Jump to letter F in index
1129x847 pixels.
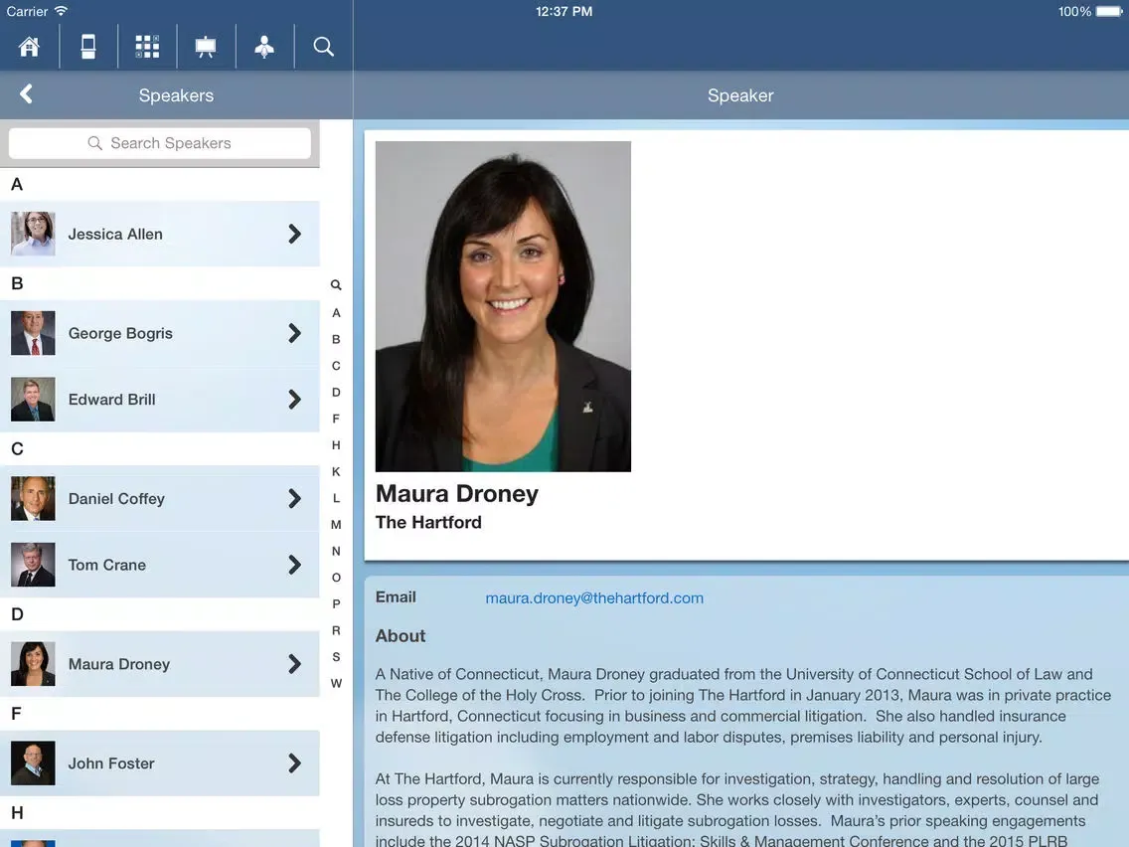pyautogui.click(x=336, y=419)
